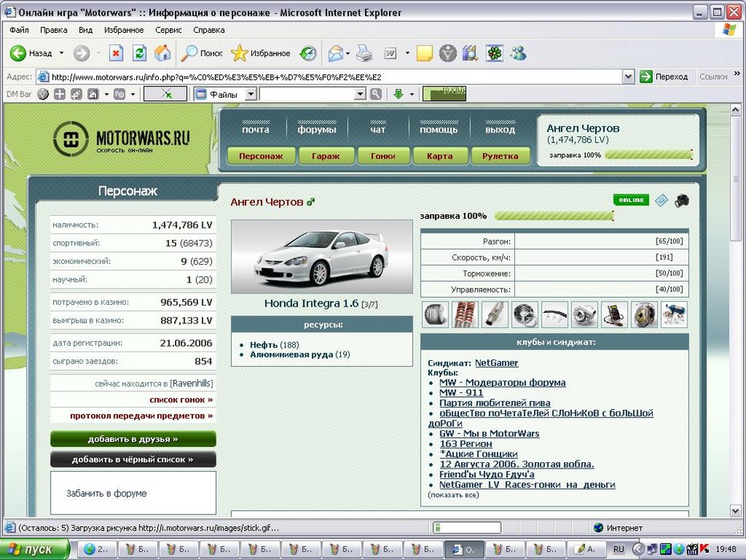Image resolution: width=746 pixels, height=560 pixels.
Task: Click the Word edit icon in toolbar
Action: pyautogui.click(x=391, y=53)
